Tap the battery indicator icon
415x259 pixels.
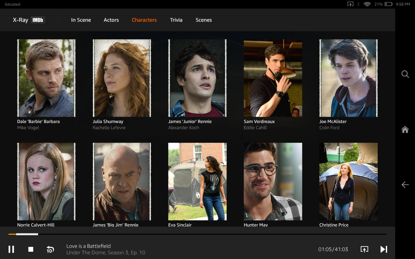tap(388, 4)
